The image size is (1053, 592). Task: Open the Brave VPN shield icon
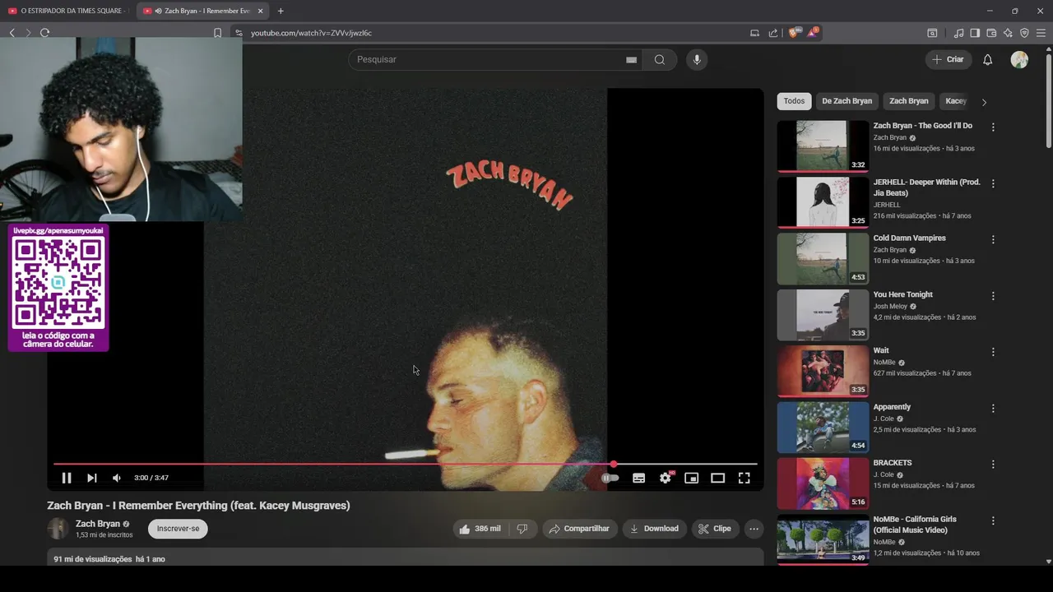(x=1024, y=33)
